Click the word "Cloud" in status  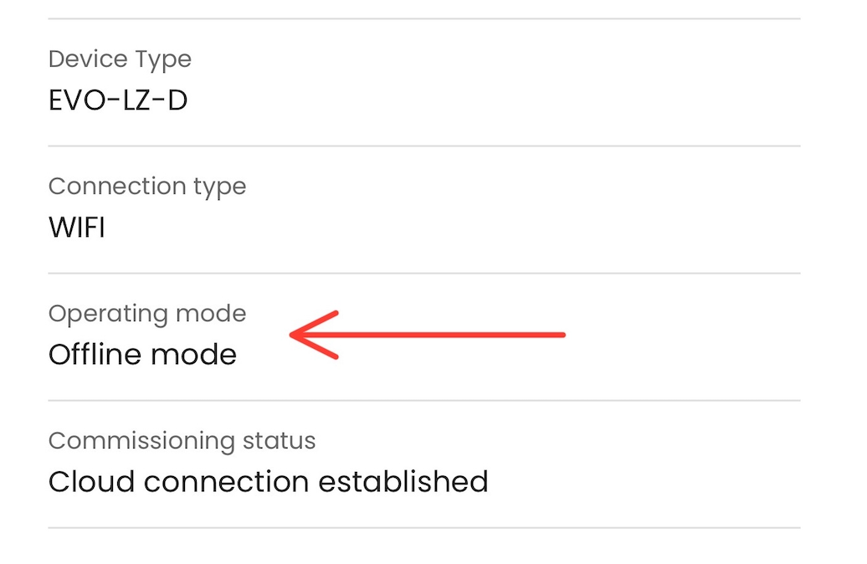pos(87,482)
